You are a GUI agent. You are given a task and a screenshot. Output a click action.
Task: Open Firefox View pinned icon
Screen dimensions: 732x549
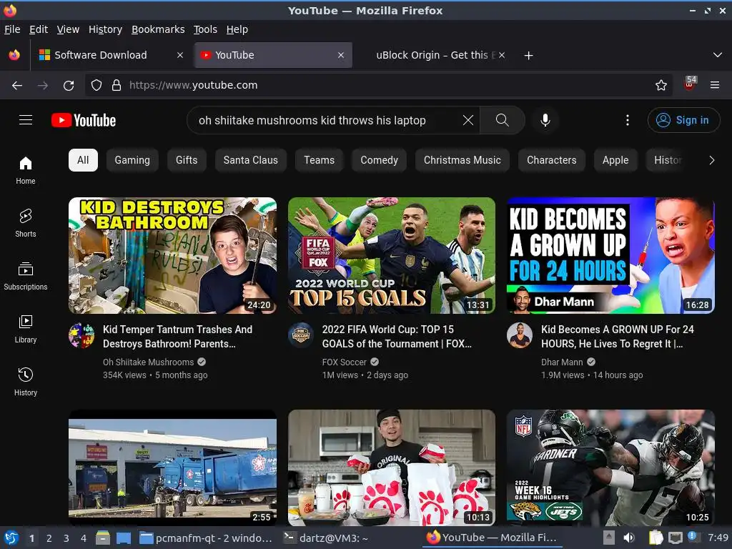(x=14, y=55)
